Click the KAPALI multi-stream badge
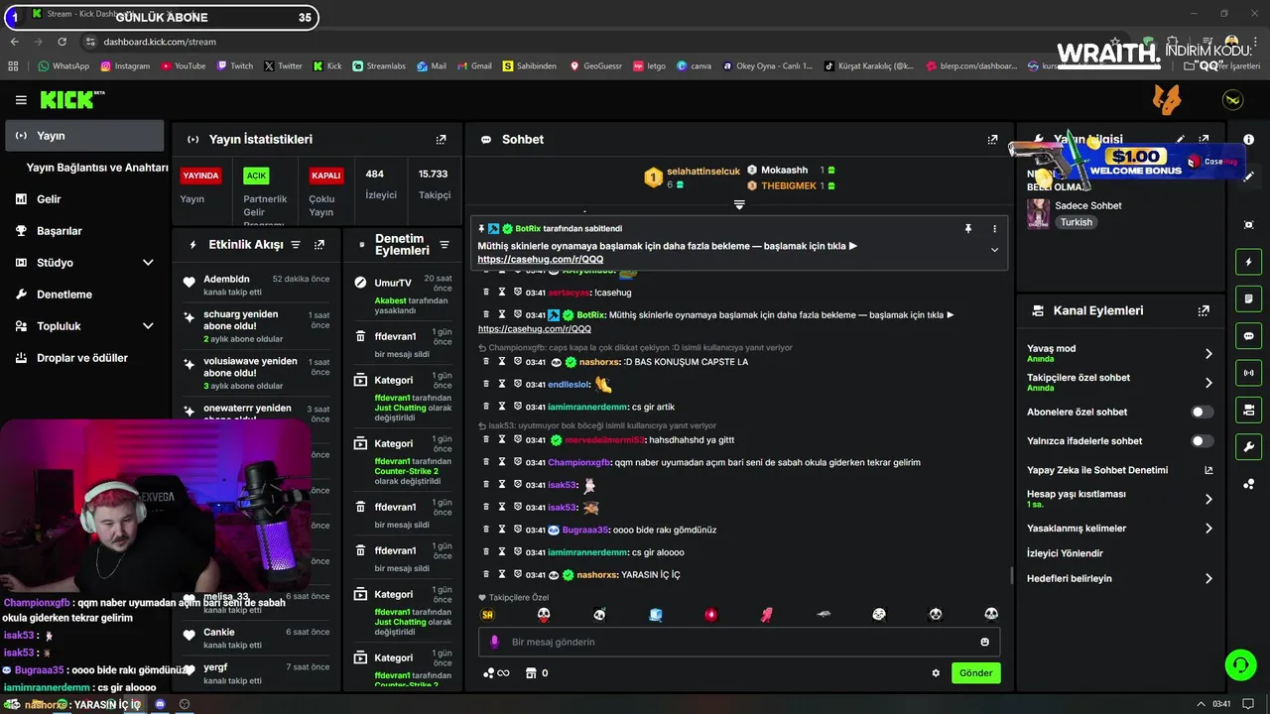The image size is (1270, 714). coord(326,176)
